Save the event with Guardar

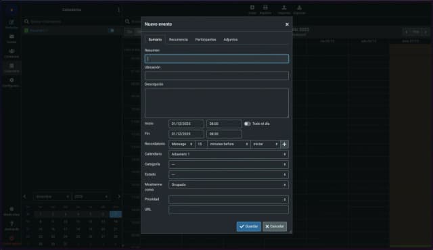[x=248, y=226]
